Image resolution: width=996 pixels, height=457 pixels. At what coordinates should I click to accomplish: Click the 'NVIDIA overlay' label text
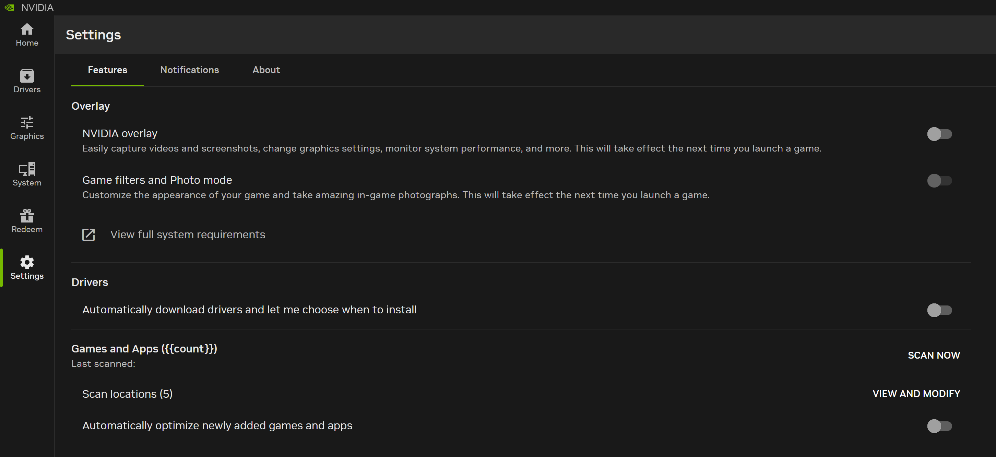pyautogui.click(x=120, y=133)
